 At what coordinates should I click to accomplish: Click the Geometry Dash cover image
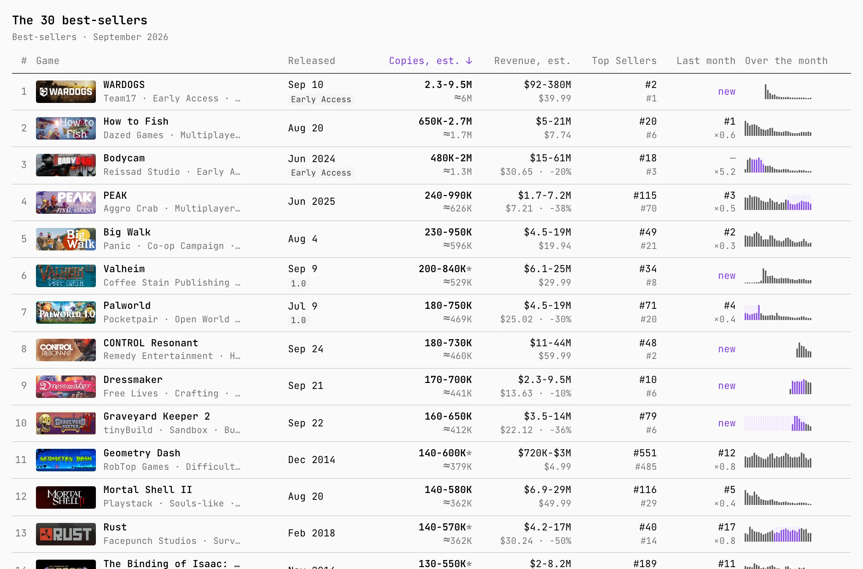coord(66,460)
